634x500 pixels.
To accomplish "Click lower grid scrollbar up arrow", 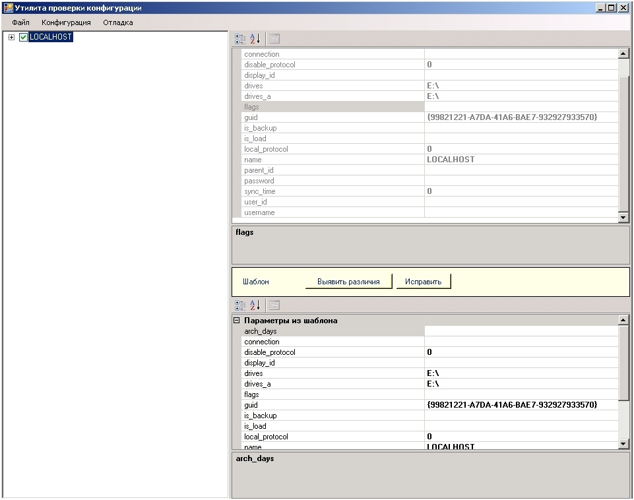I will [x=623, y=320].
